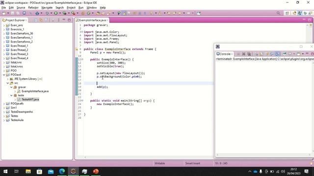
Task: Toggle Mark Occurrences in the toolbar
Action: [x=124, y=13]
